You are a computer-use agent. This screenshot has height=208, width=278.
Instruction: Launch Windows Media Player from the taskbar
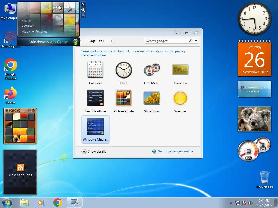pos(41,203)
